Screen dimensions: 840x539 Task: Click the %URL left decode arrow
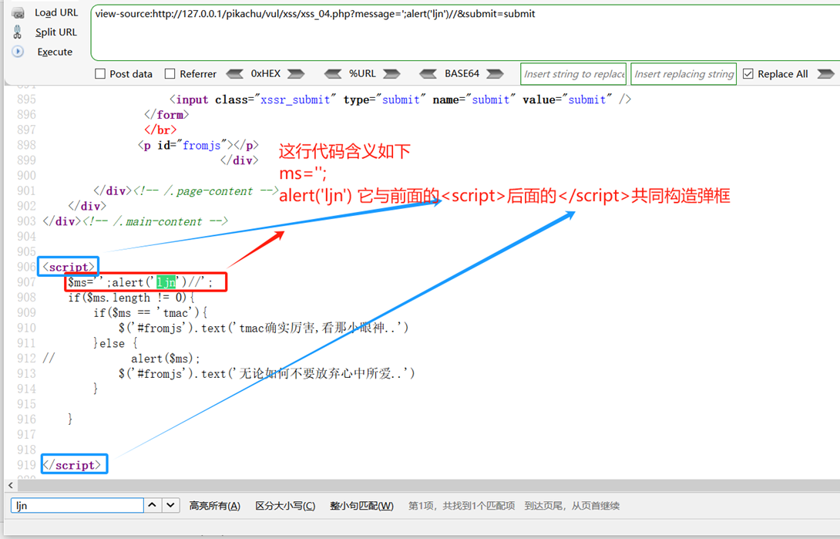tap(333, 73)
